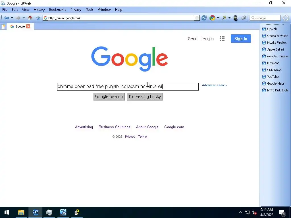Open the gears settings icon in toolbar
291x218 pixels.
click(244, 18)
